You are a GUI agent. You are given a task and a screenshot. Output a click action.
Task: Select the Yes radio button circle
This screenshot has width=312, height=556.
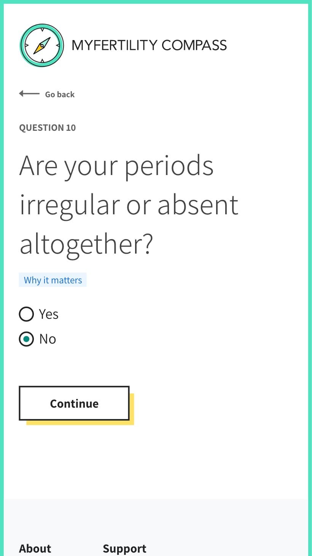click(26, 314)
